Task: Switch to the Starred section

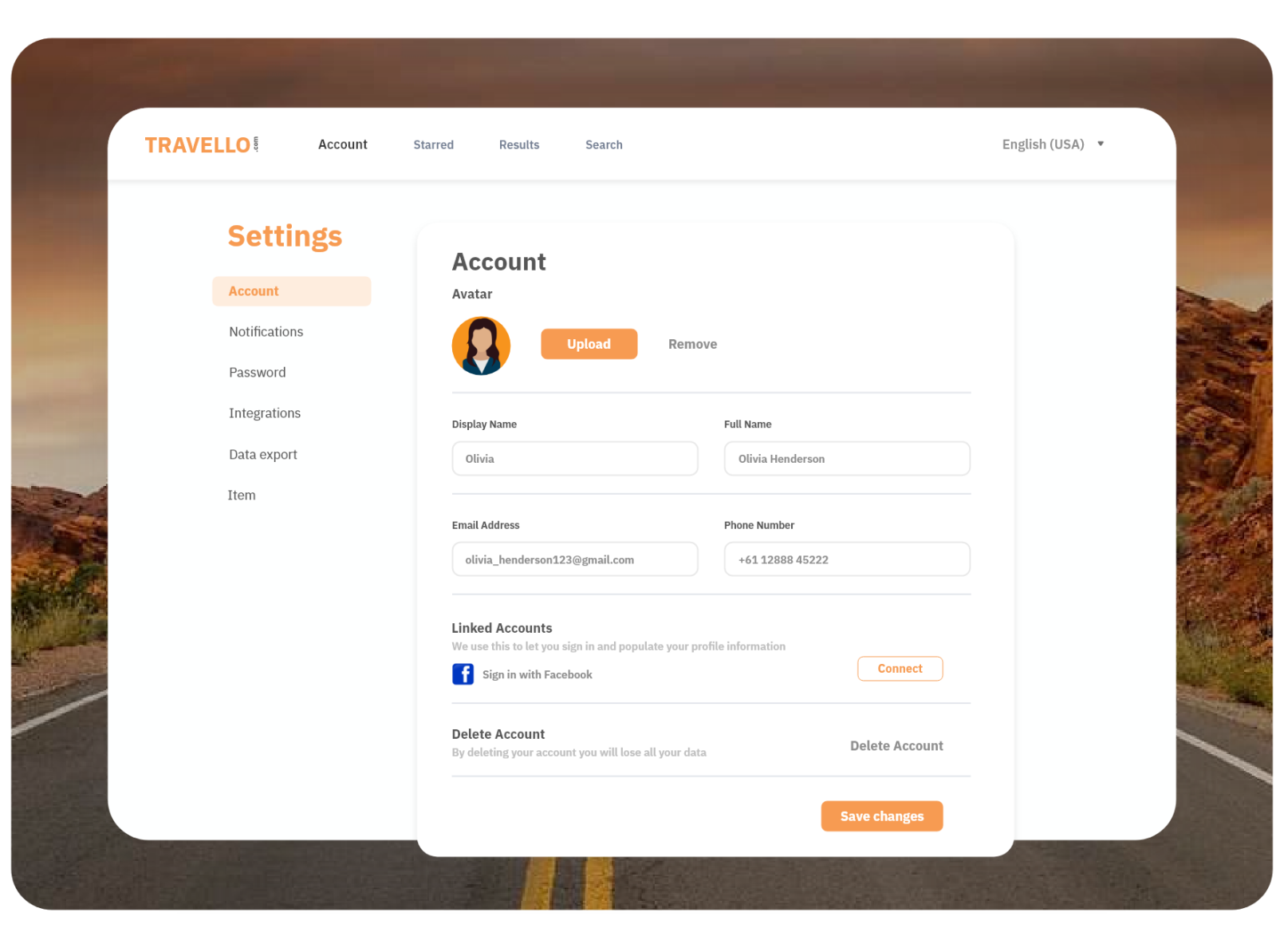Action: [x=433, y=144]
